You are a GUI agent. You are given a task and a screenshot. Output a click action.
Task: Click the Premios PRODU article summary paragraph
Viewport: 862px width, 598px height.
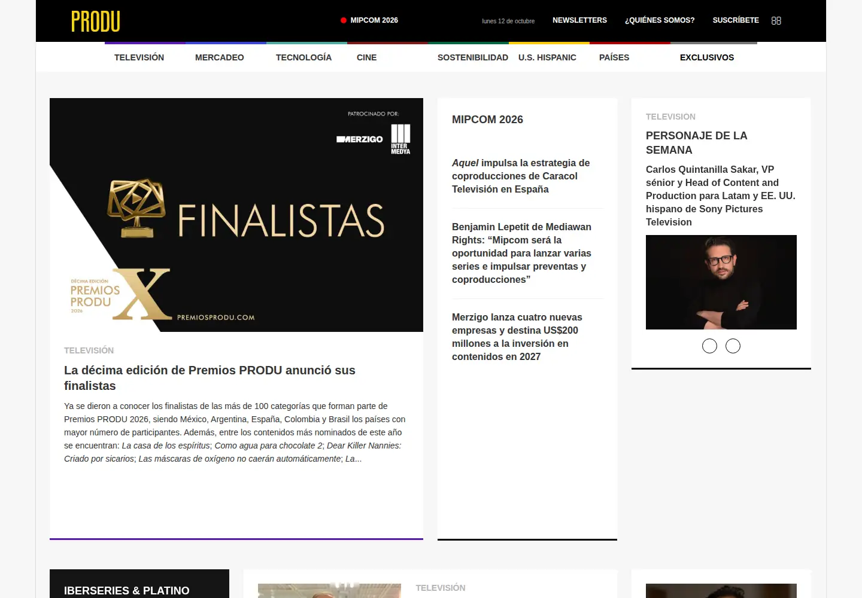click(235, 432)
